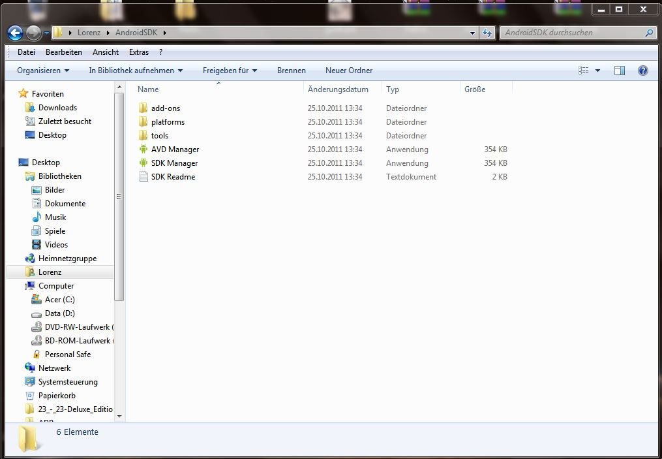This screenshot has height=459, width=662.
Task: Click the Bibliotheken icon in sidebar
Action: [30, 176]
